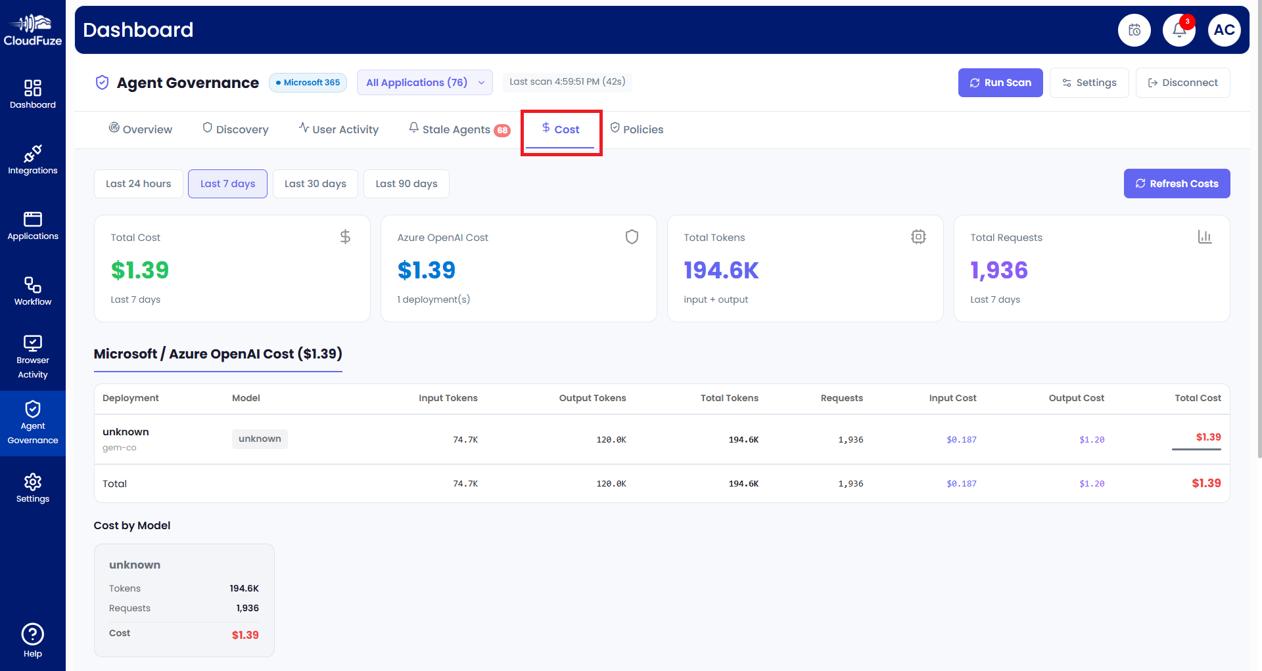Click the red 68 Stale Agents badge

(502, 130)
